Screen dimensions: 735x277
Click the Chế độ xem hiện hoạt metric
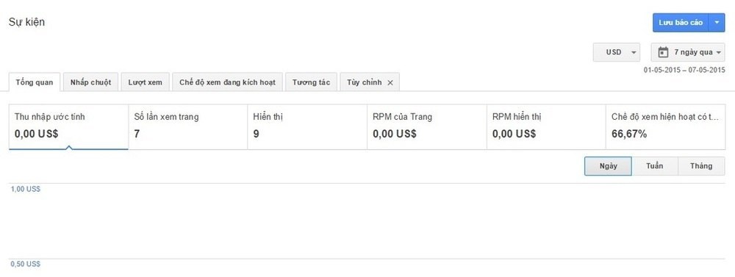pos(665,126)
